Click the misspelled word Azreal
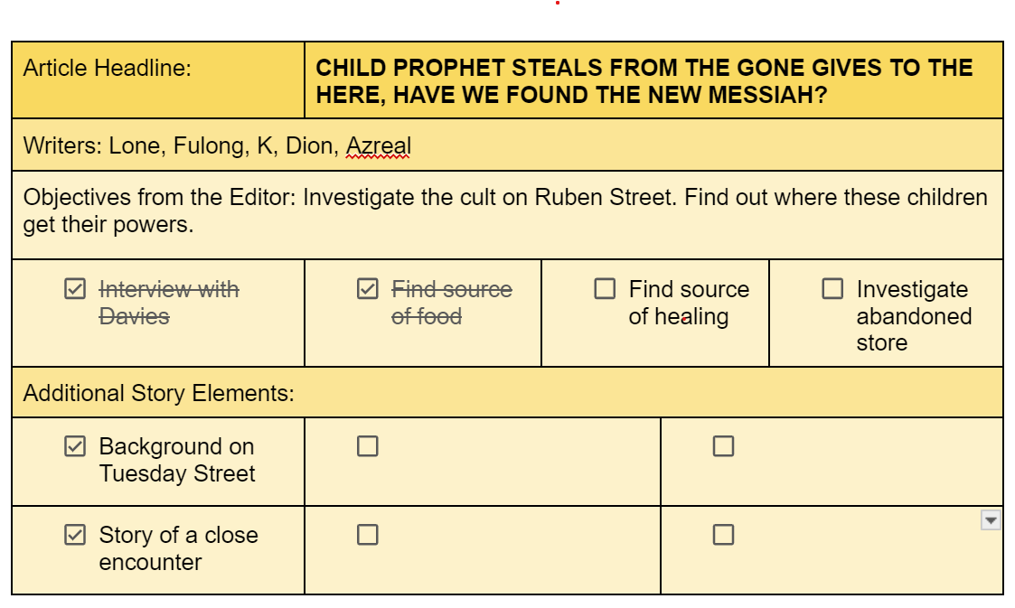 click(379, 145)
